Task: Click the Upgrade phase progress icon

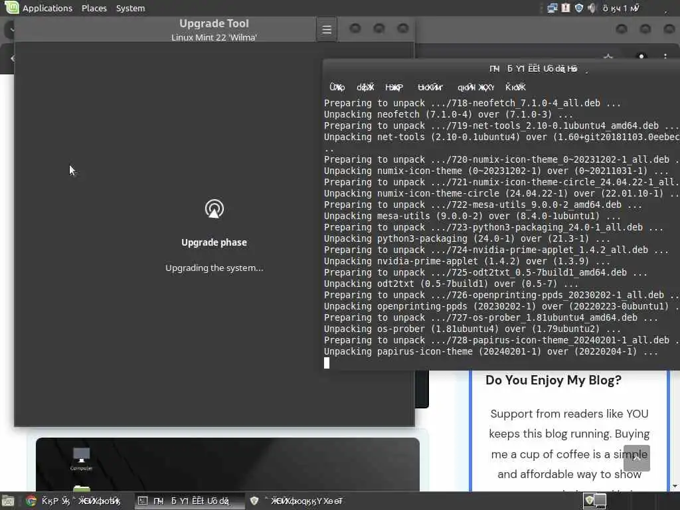Action: tap(214, 209)
